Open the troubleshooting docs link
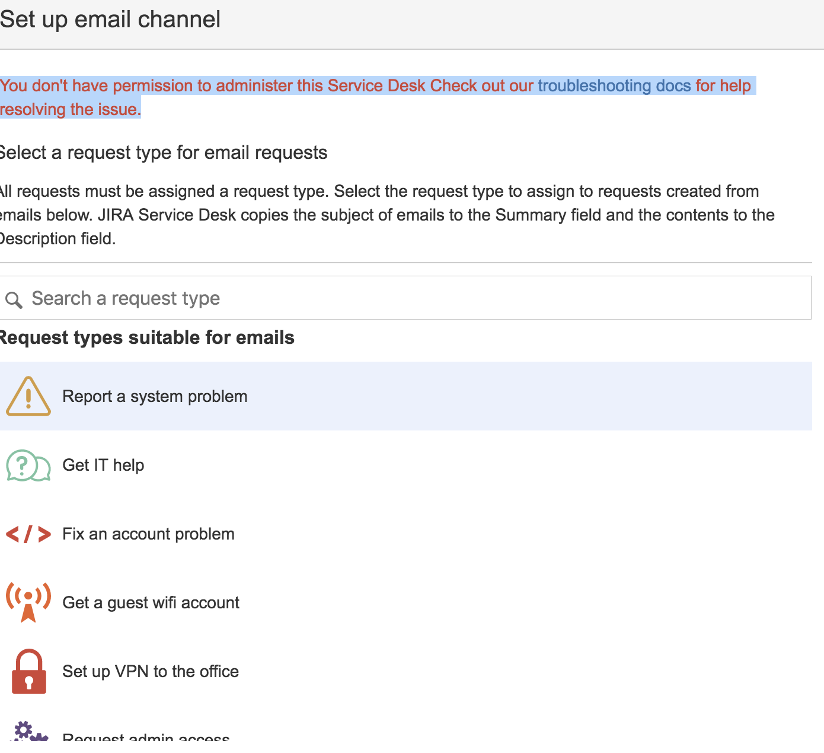 pos(614,85)
